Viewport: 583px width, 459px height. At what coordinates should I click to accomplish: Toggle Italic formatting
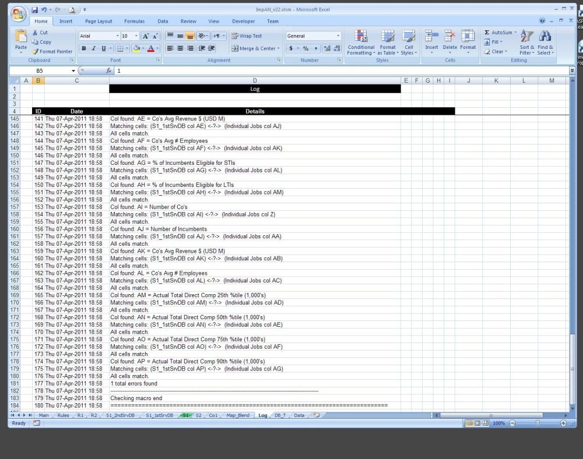pos(94,49)
